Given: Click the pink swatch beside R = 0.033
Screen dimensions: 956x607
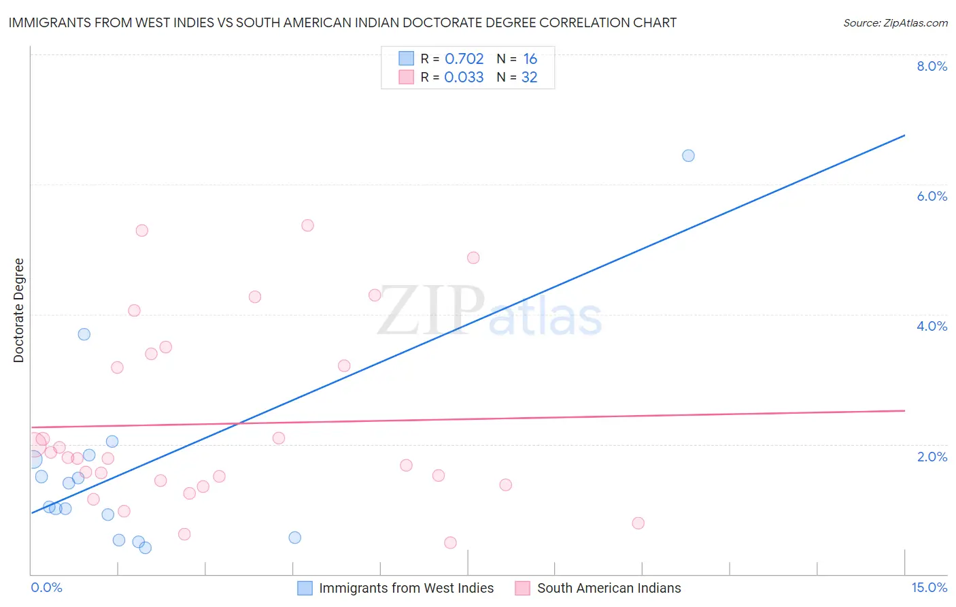Looking at the screenshot, I should pyautogui.click(x=406, y=77).
